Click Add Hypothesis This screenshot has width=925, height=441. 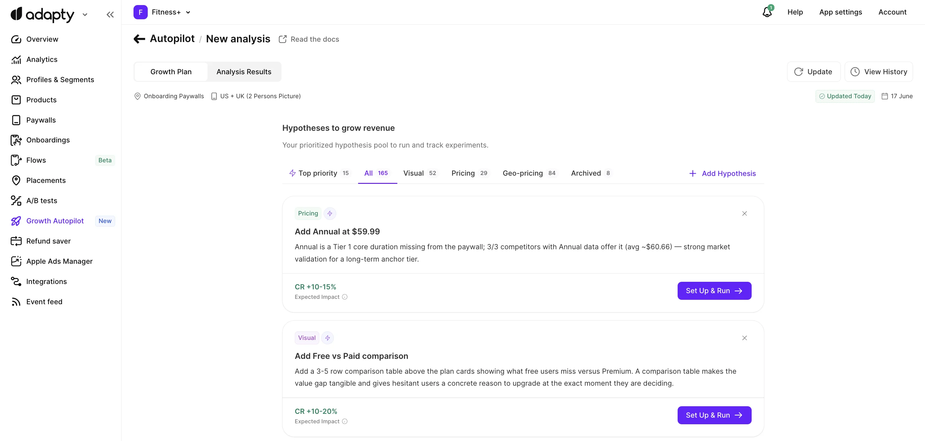[x=723, y=173]
